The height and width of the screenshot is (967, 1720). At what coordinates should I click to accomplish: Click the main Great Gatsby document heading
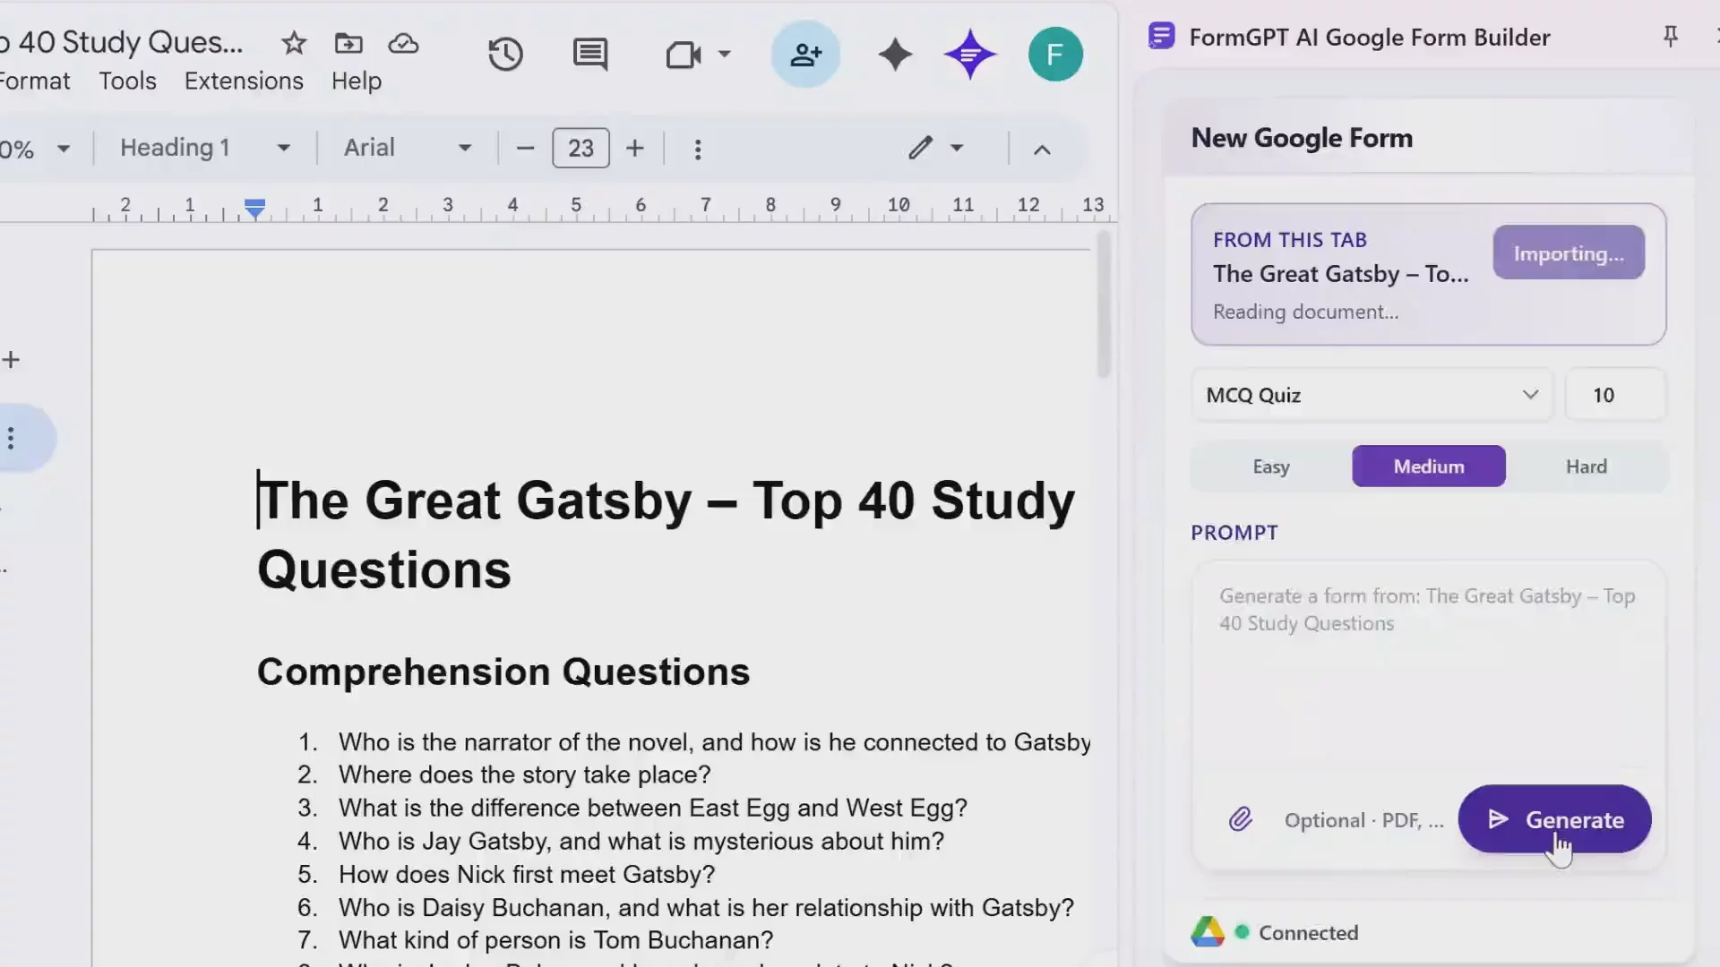(x=666, y=535)
